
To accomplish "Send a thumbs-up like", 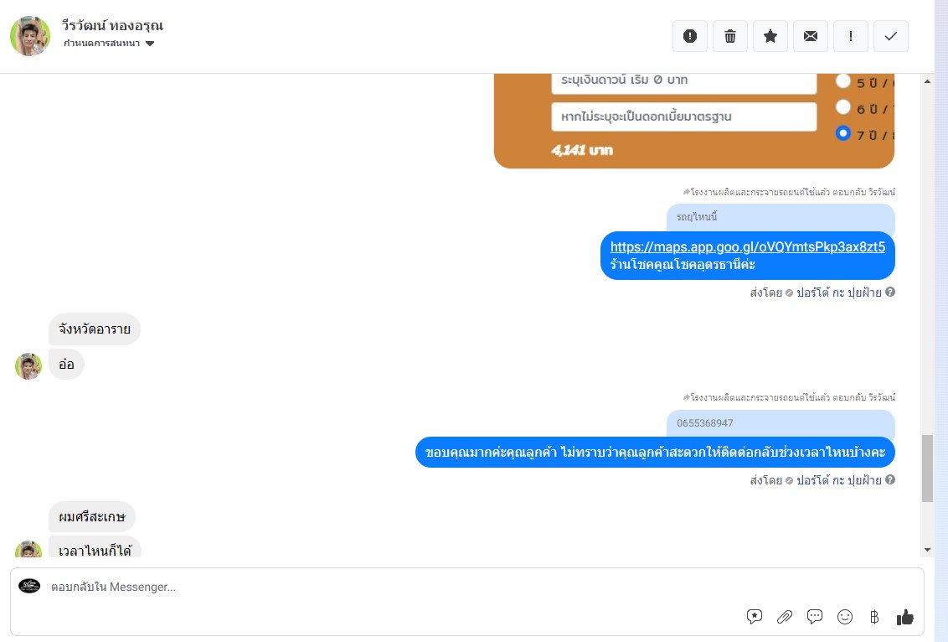I will 905,617.
